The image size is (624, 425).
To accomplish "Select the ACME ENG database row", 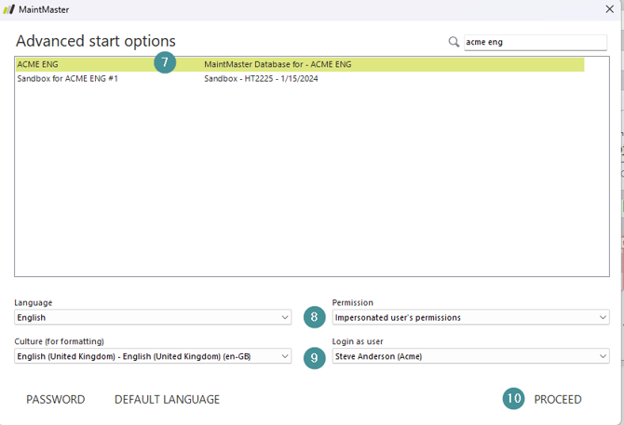I will click(x=300, y=64).
